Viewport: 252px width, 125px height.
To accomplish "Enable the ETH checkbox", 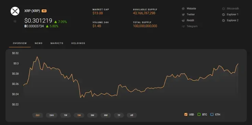I will coord(212,114).
